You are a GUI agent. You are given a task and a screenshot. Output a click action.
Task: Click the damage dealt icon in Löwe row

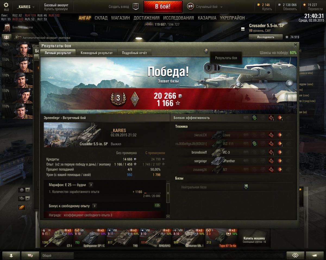[x=280, y=135]
